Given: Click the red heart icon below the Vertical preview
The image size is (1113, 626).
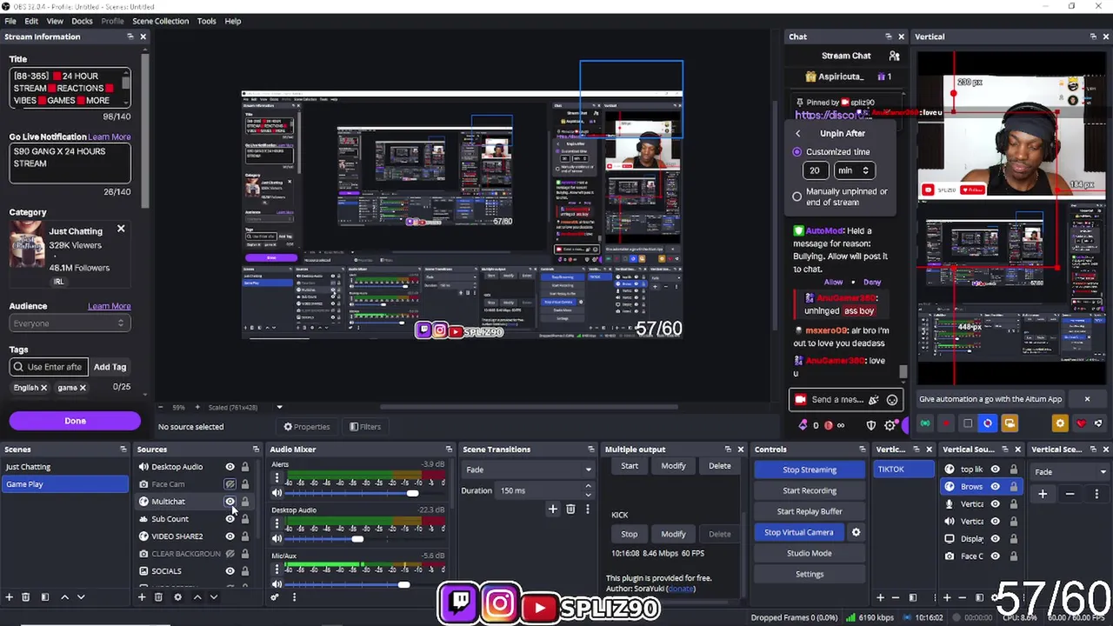Looking at the screenshot, I should coord(1081,423).
